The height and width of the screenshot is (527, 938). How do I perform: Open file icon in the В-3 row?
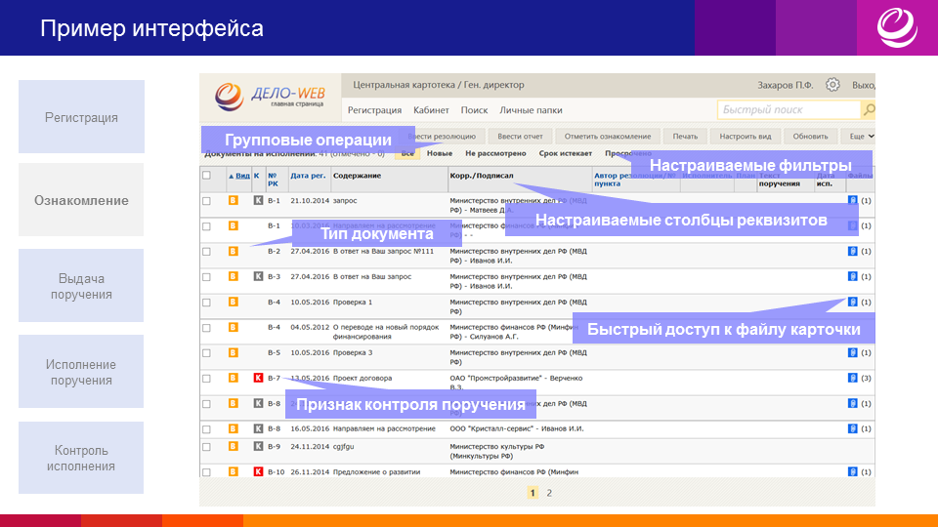852,276
